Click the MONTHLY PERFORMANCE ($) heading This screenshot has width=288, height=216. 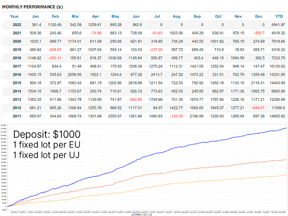[x=32, y=7]
